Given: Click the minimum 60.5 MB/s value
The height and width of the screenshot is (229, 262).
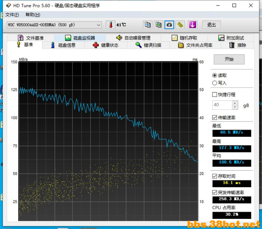Looking at the screenshot, I should pos(232,133).
